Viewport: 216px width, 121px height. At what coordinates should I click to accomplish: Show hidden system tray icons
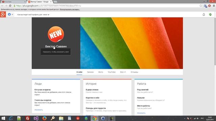(x=185, y=118)
